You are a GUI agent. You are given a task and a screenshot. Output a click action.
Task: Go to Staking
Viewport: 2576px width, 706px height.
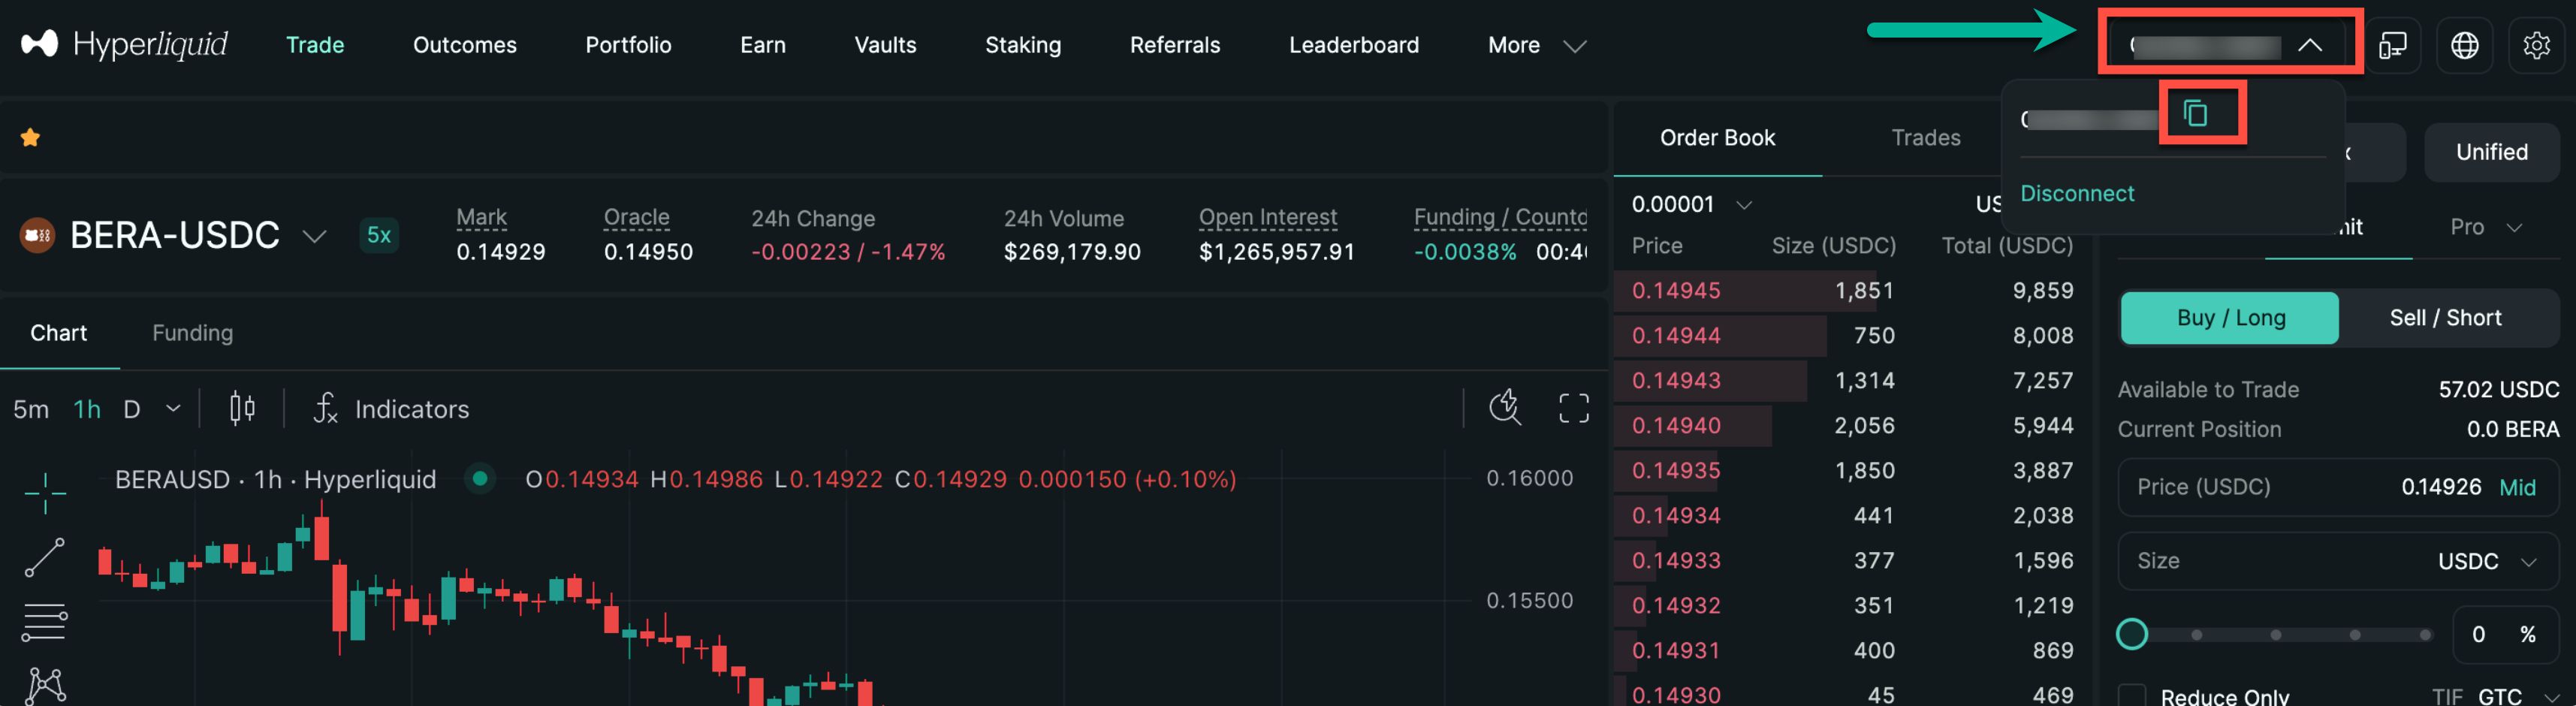(x=1023, y=45)
